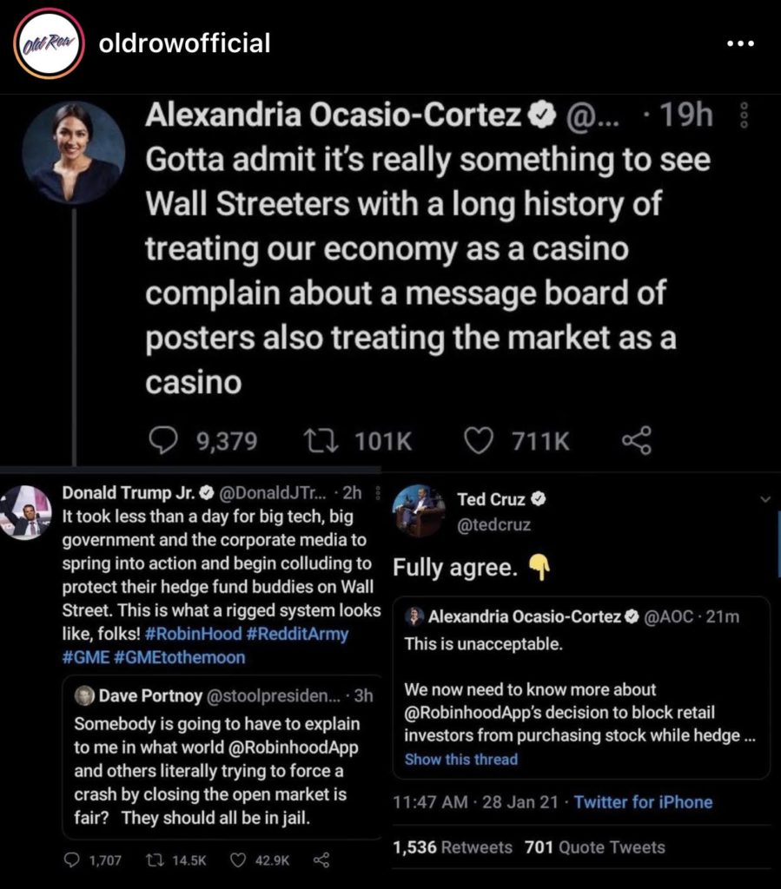Click the reply icon with 9,379 comments

click(x=162, y=442)
